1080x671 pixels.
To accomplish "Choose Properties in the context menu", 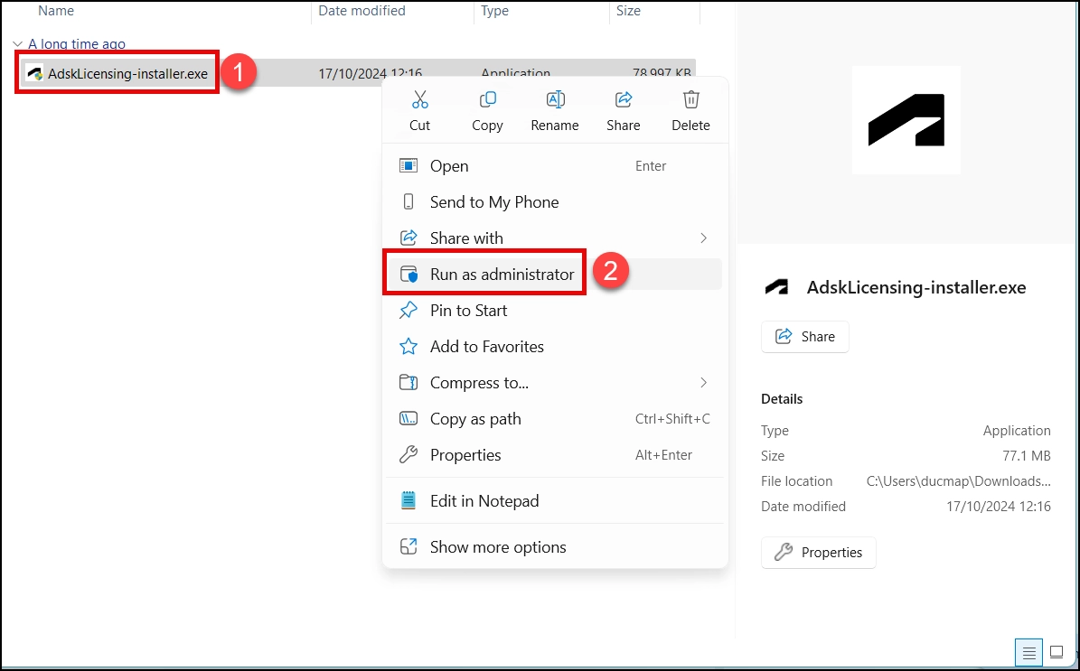I will (555, 455).
